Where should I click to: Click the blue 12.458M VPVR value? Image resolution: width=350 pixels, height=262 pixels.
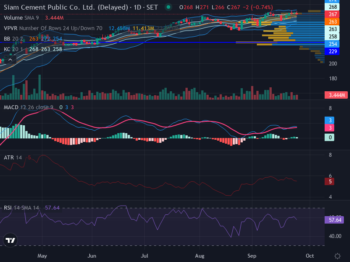[119, 28]
